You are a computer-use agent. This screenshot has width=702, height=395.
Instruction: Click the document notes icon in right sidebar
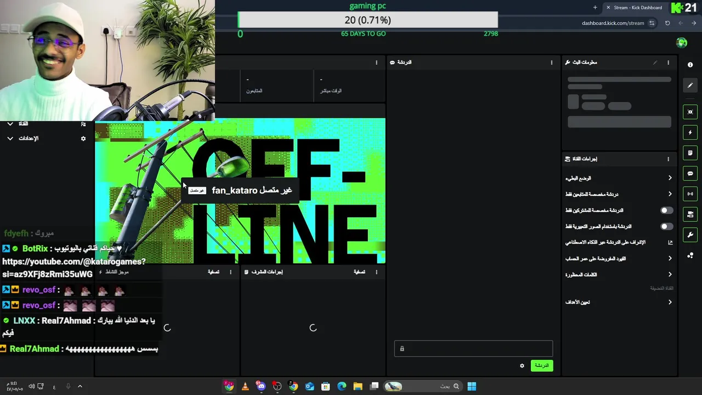[690, 153]
